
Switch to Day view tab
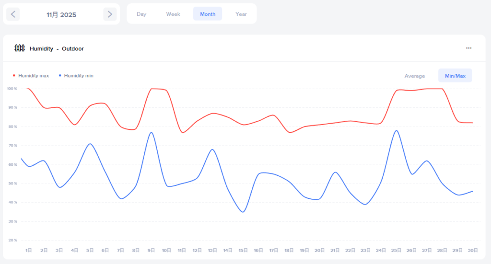point(141,14)
